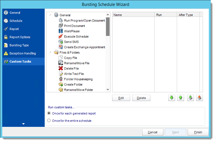Click the Schedule clock icon
This screenshot has width=215, height=142.
[x=6, y=21]
